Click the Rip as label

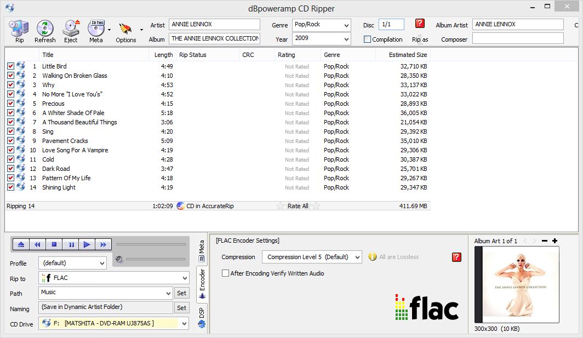tap(420, 39)
